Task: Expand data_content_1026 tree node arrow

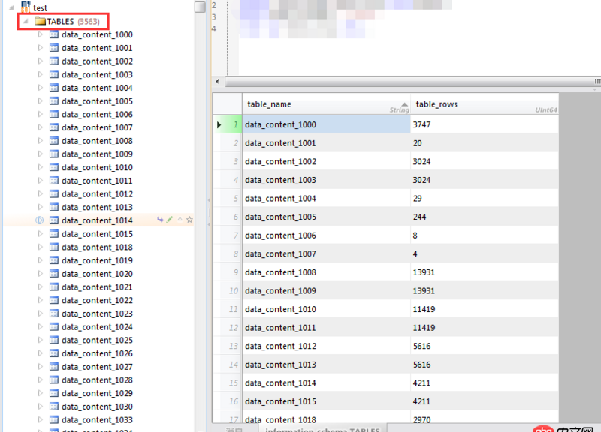Action: point(40,353)
